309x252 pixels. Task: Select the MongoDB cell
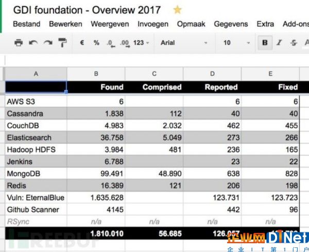36,174
